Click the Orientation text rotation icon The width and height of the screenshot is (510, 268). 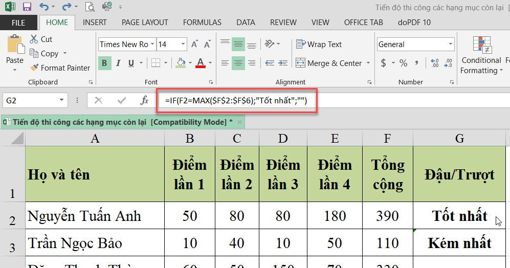click(270, 44)
